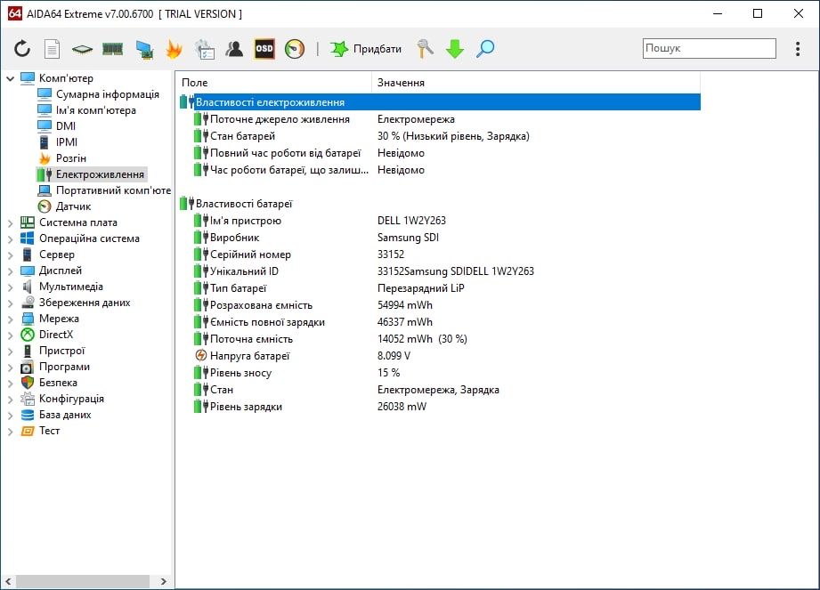Viewport: 820px width, 590px height.
Task: Select Ємність повної зарядки row
Action: [x=440, y=322]
